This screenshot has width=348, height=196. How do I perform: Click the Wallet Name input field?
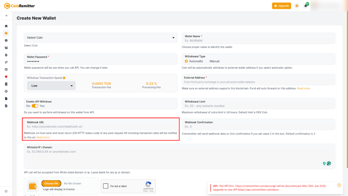[258, 40]
